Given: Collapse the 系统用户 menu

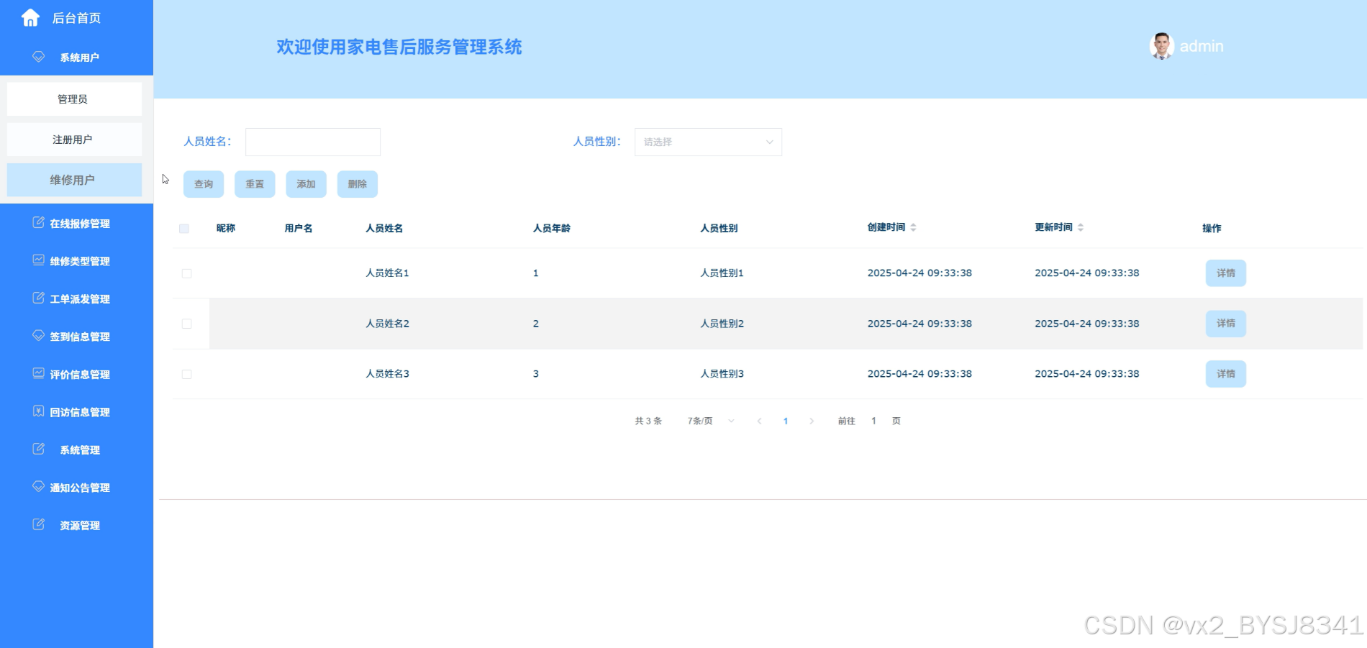Looking at the screenshot, I should 76,57.
